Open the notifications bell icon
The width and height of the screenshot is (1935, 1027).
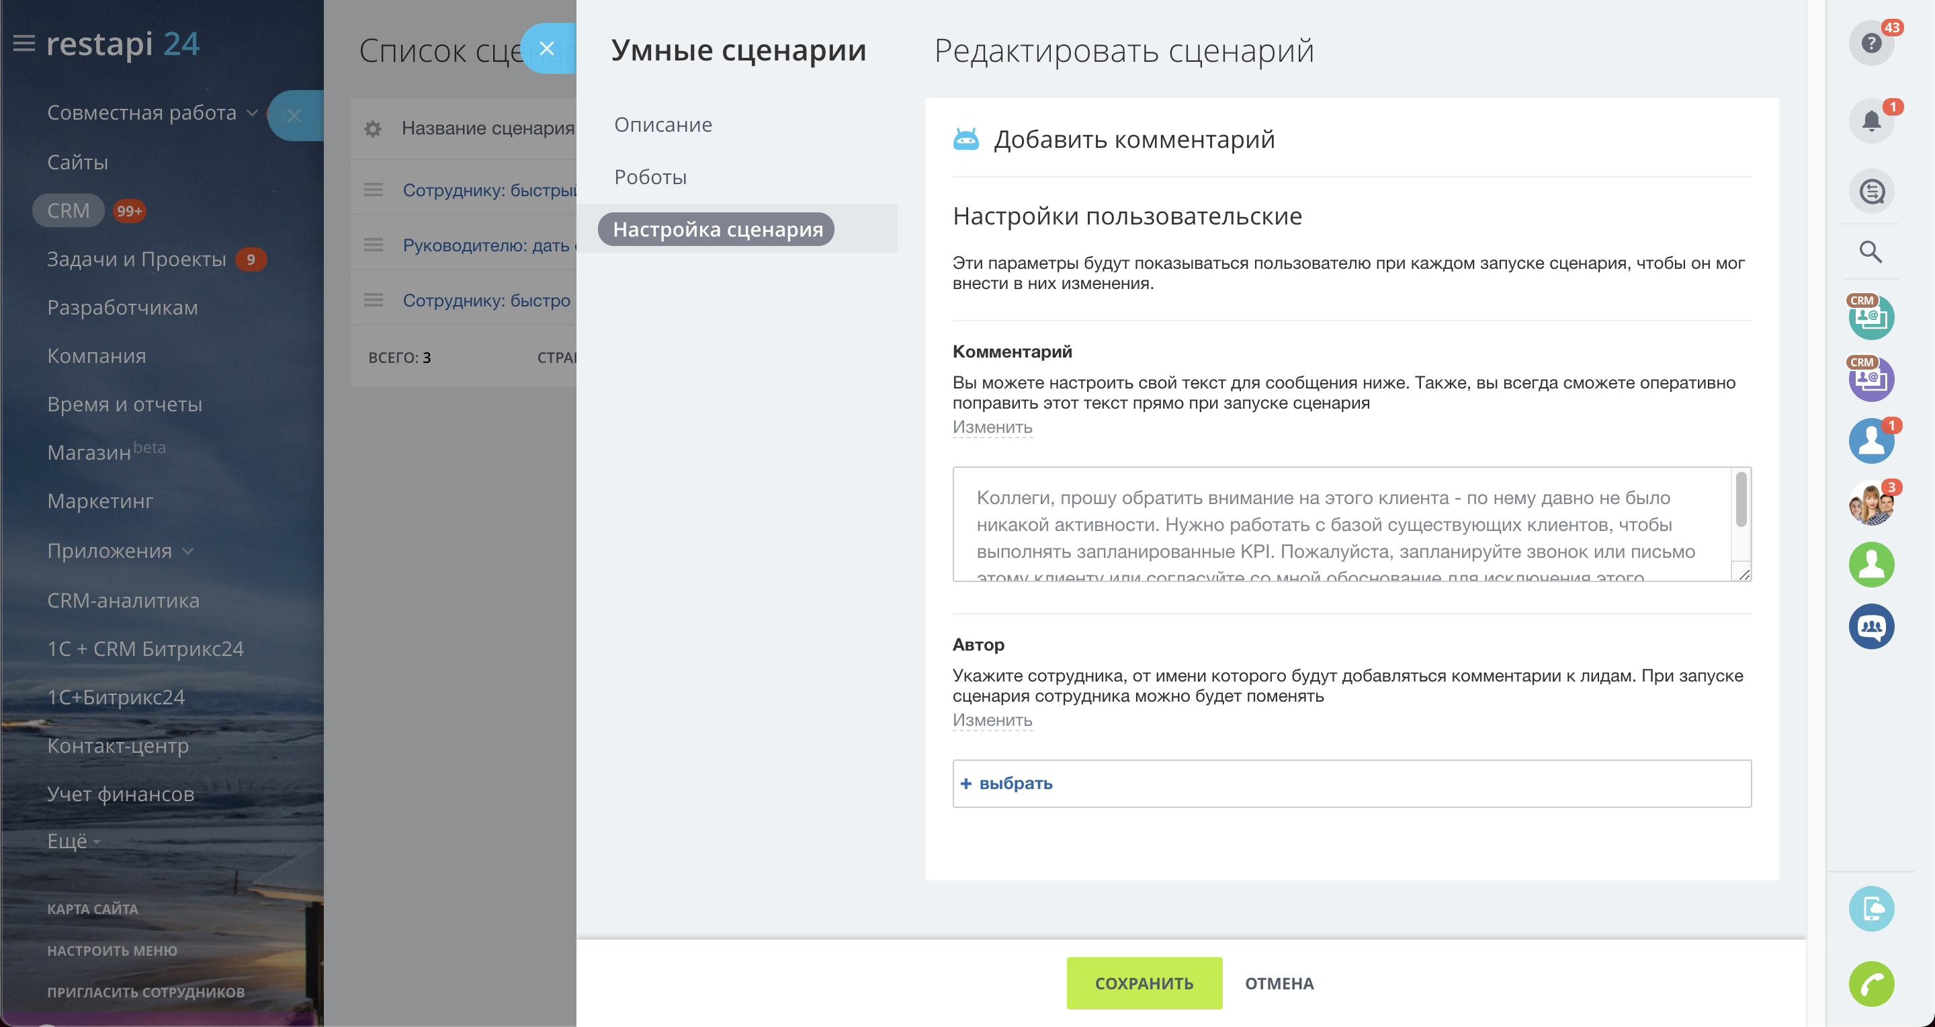tap(1870, 120)
